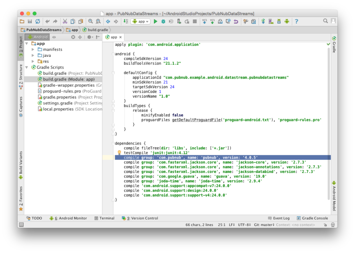Open the TODO tool window
355x253 pixels.
[34, 218]
